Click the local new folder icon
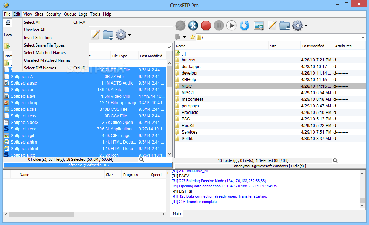369x225 pixels. click(x=108, y=35)
